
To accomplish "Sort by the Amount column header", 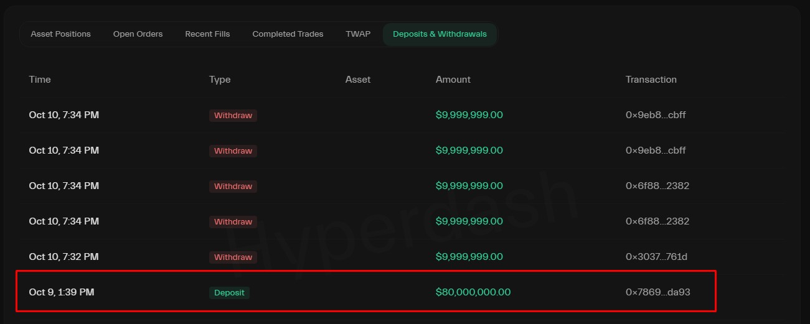I will 453,80.
